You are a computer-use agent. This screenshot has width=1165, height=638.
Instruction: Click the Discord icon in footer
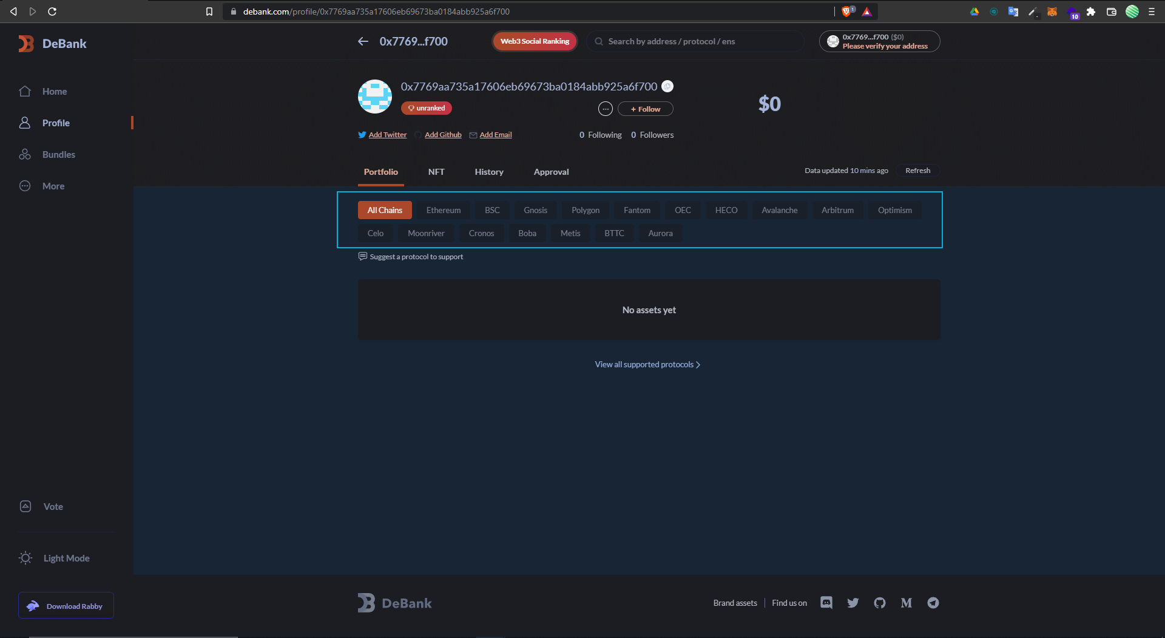826,603
